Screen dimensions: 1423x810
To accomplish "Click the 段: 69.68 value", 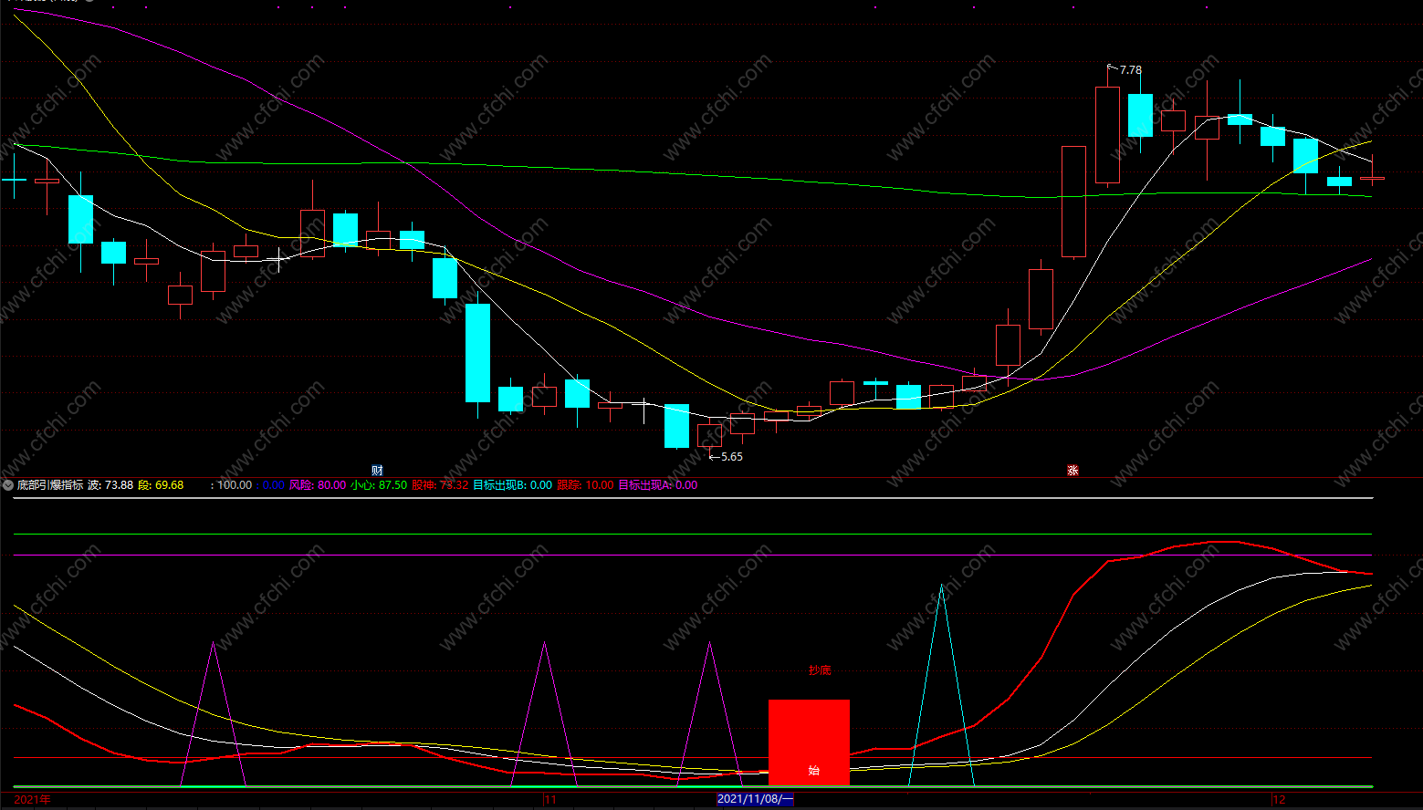I will tap(161, 485).
